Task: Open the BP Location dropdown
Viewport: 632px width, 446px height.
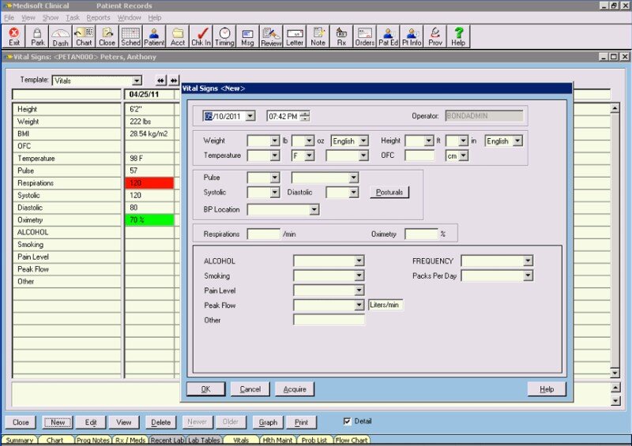Action: [x=314, y=210]
